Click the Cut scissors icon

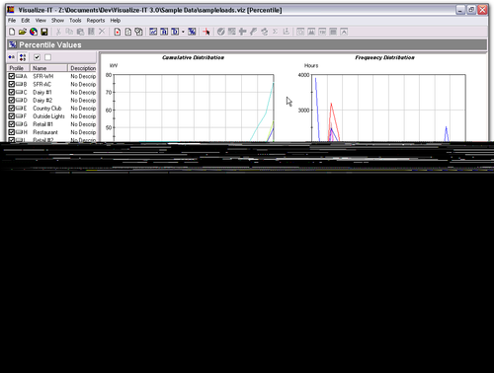coord(58,32)
